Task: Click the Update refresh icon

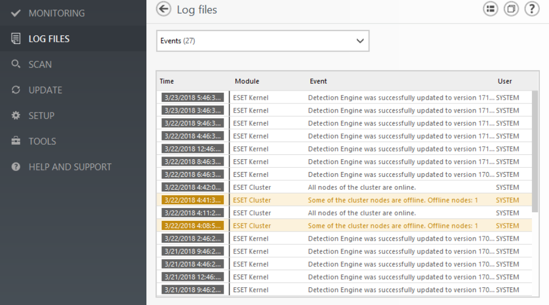Action: click(16, 90)
